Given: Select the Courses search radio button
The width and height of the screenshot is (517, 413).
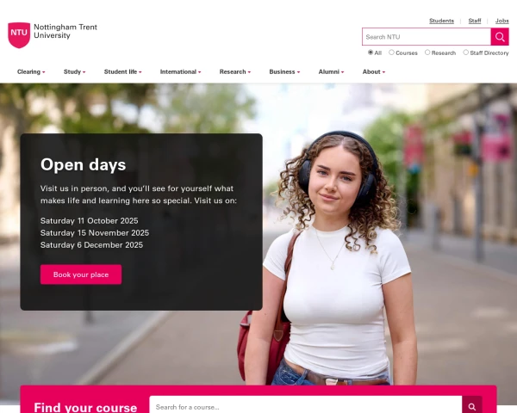Looking at the screenshot, I should (391, 52).
